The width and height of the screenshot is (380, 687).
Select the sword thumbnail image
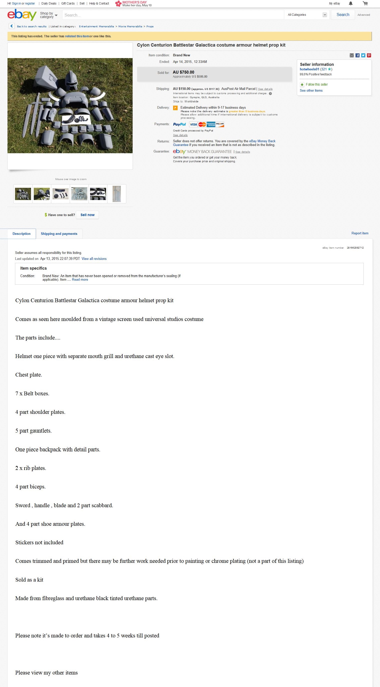117,194
